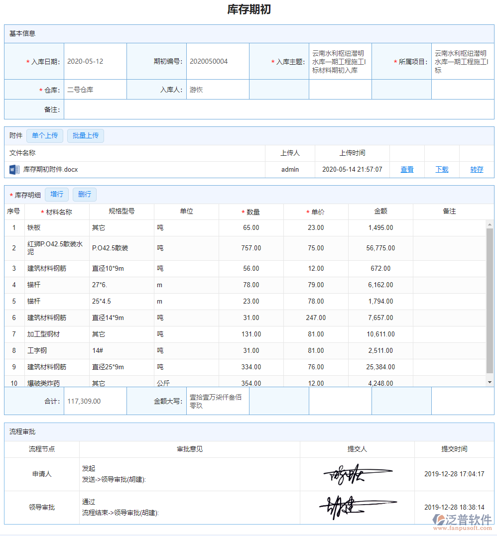This screenshot has height=536, width=497.
Task: Click 查看 to view the attachment
Action: [407, 169]
